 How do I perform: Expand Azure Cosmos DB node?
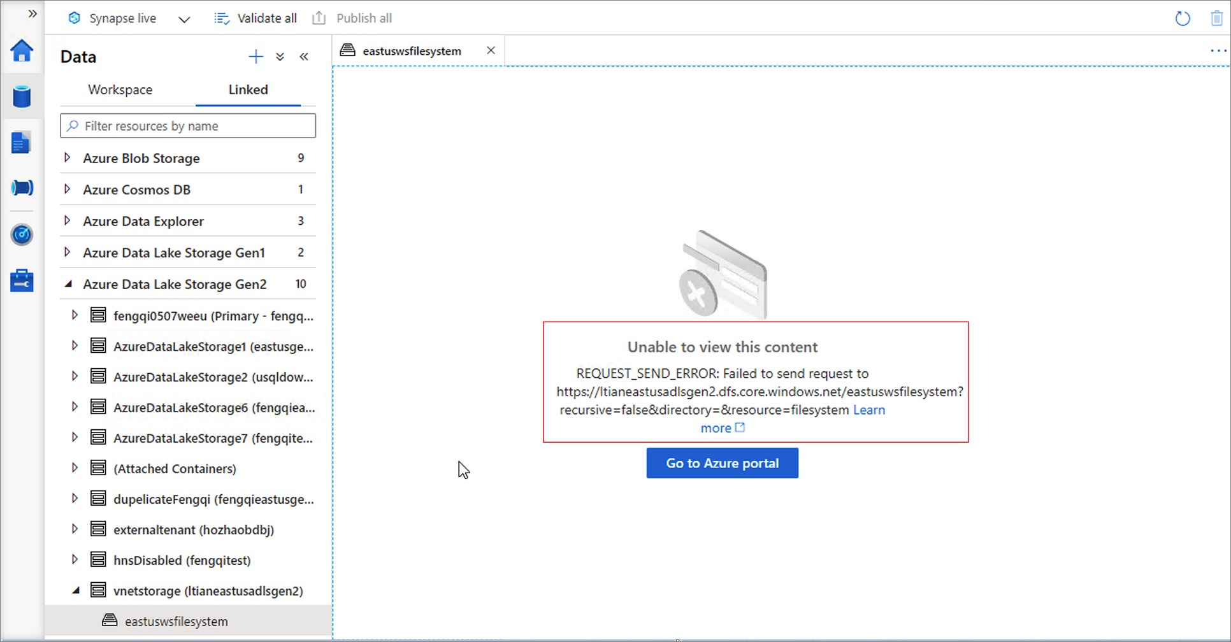tap(67, 189)
